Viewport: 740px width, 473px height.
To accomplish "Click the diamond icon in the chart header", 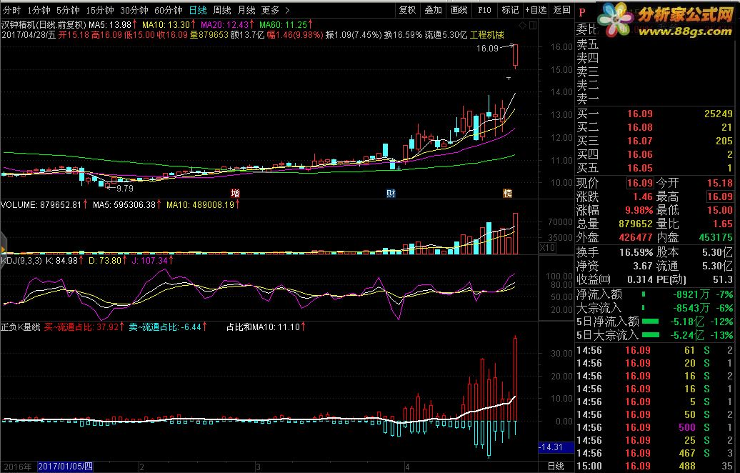I will pyautogui.click(x=522, y=26).
